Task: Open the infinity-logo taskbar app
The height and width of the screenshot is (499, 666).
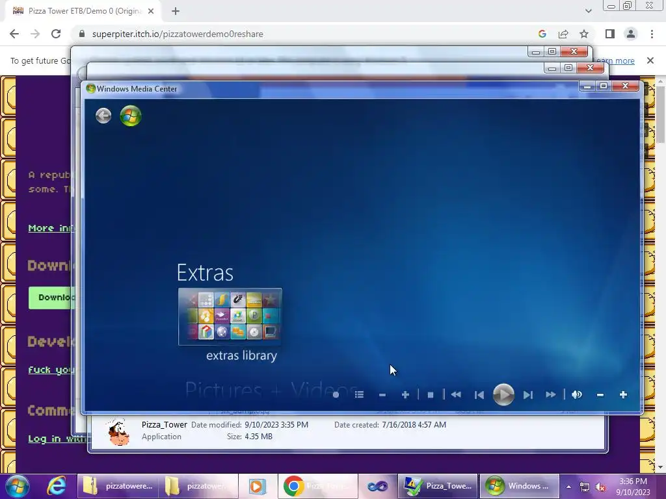Action: pyautogui.click(x=378, y=486)
